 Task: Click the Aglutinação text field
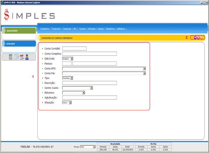click(89, 98)
